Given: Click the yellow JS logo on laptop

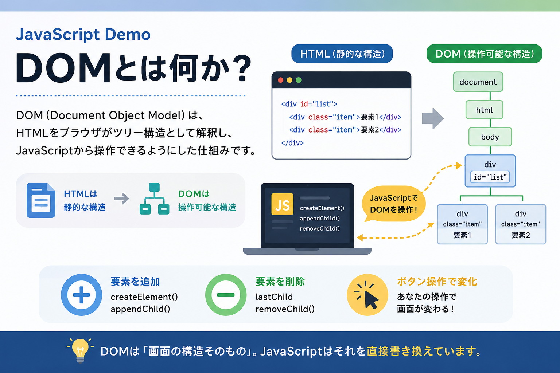Looking at the screenshot, I should (282, 204).
